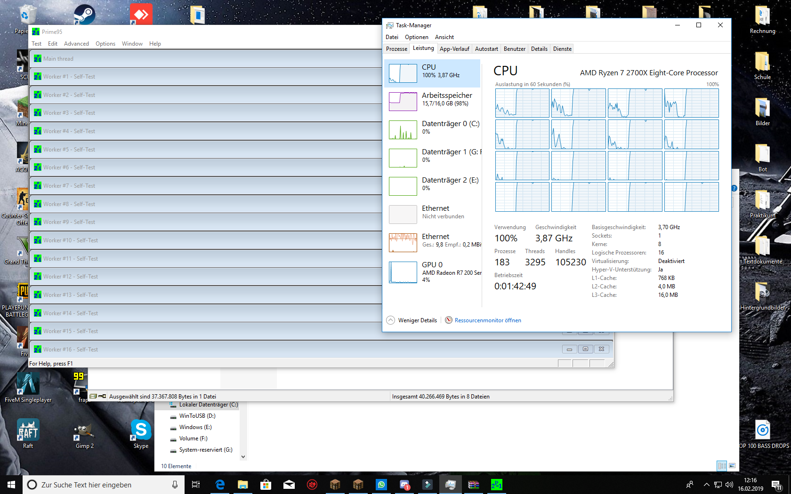This screenshot has height=494, width=791.
Task: Click the Task Manager taskbar icon
Action: tap(451, 485)
